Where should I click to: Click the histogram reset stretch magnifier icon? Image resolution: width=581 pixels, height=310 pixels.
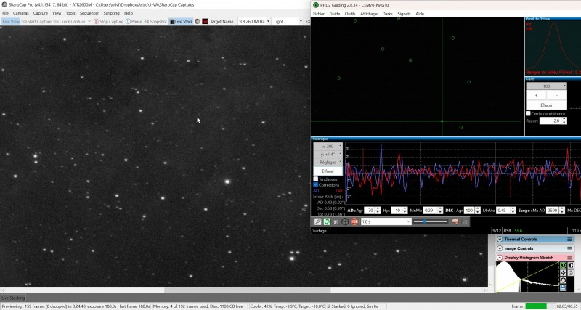click(x=564, y=280)
